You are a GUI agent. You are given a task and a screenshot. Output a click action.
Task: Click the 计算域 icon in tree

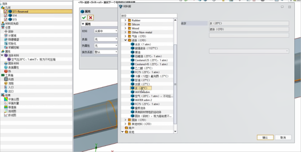[x=6, y=36]
